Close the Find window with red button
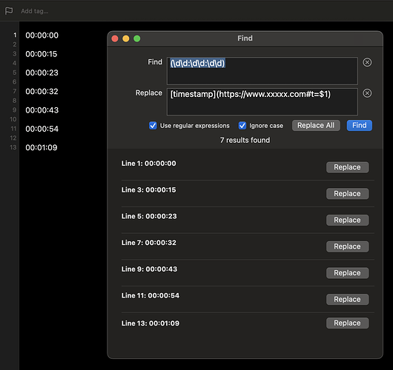 click(115, 38)
